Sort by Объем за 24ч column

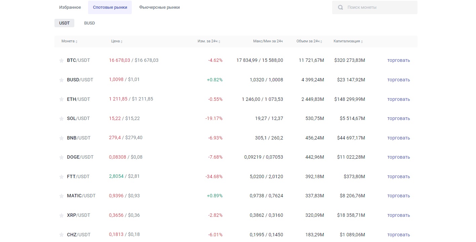point(309,41)
